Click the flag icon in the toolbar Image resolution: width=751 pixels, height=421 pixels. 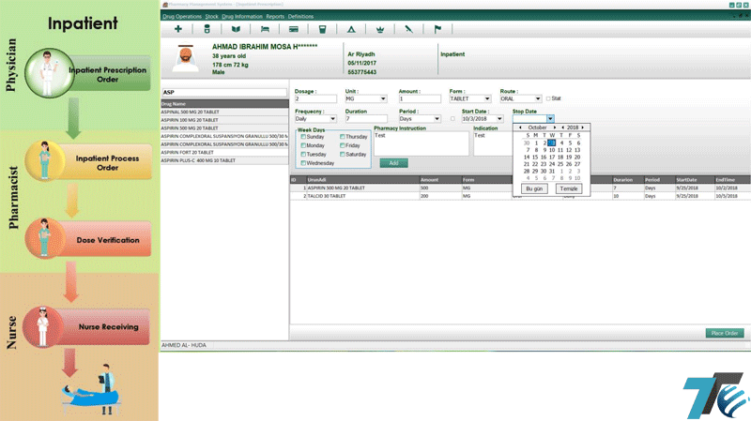[437, 29]
